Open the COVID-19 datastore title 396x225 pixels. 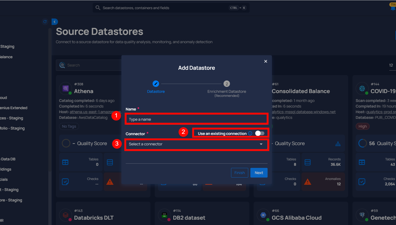coord(383,91)
